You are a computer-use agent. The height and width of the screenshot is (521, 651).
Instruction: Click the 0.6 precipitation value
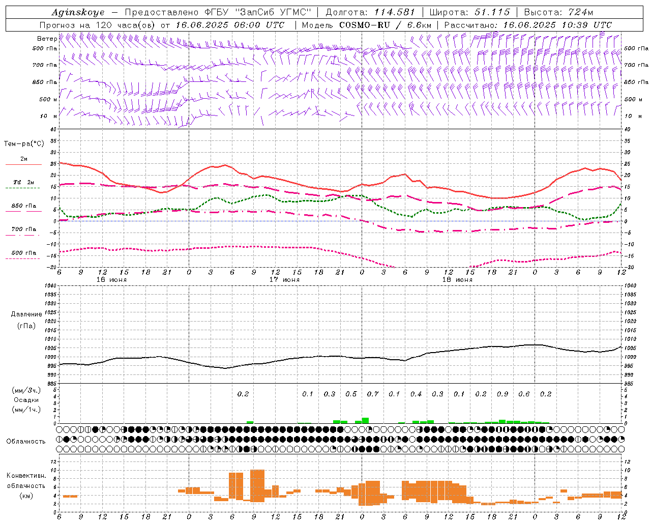coord(524,394)
